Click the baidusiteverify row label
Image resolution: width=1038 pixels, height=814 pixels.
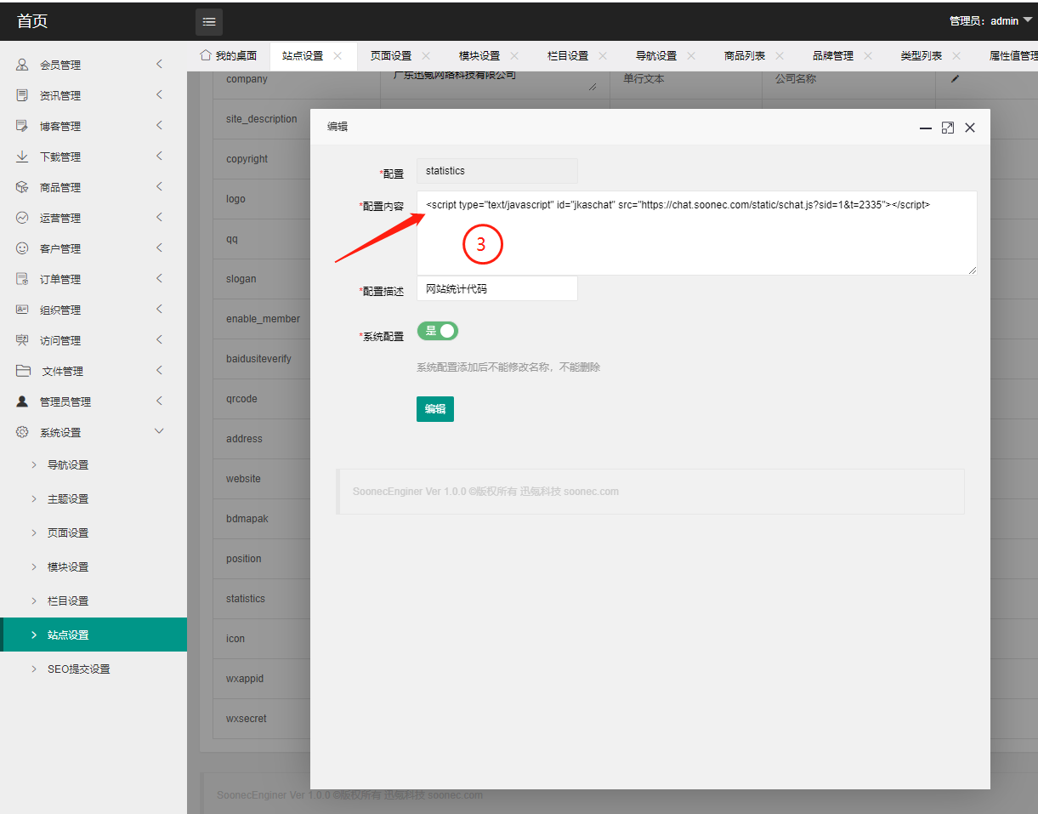[258, 359]
